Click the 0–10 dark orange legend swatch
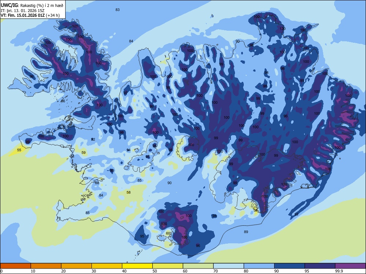 [15, 266]
